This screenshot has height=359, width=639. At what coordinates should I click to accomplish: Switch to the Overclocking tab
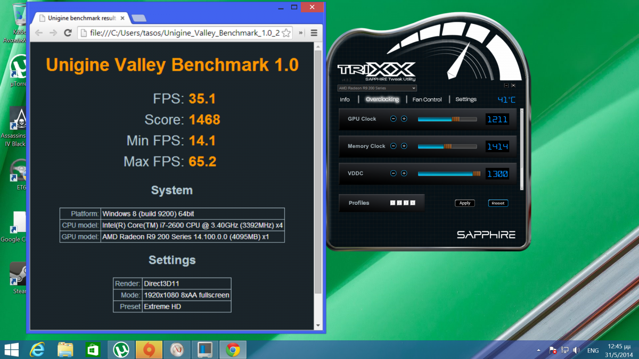pos(382,99)
